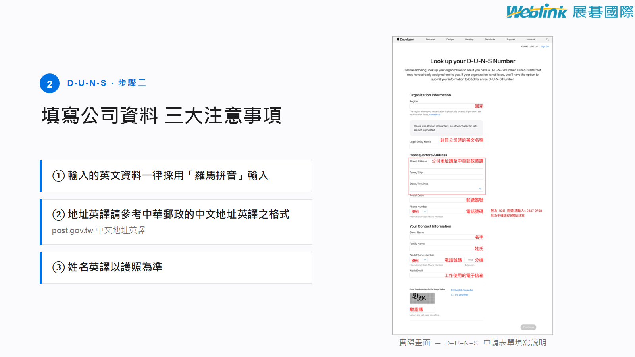Expand the State / Province dropdown
The width and height of the screenshot is (635, 357).
tap(446, 188)
